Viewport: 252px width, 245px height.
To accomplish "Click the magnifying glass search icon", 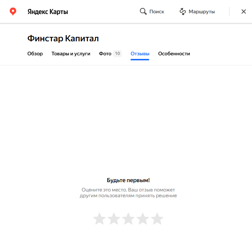I will (143, 11).
